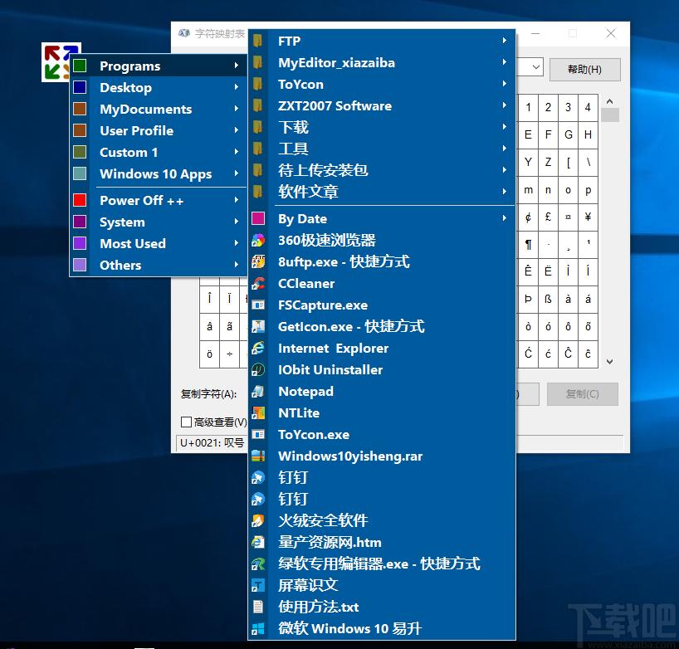
Task: Expand the MyDocuments submenu arrow
Action: click(237, 109)
